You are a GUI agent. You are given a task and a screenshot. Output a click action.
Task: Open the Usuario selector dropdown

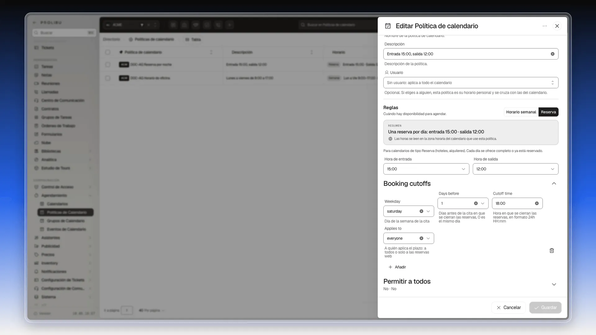point(471,83)
